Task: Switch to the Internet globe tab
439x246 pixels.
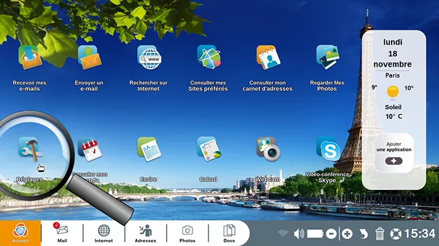Action: (103, 233)
